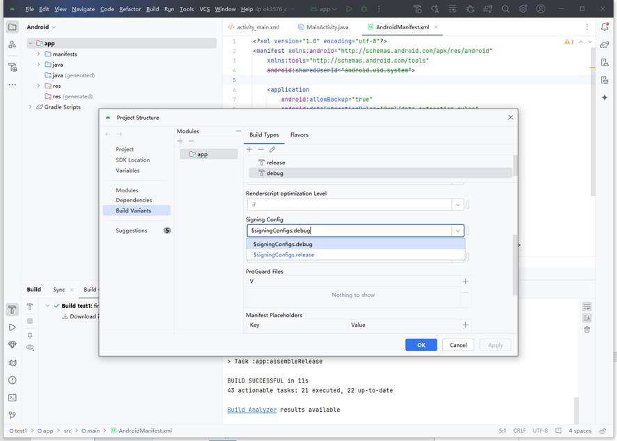Screen dimensions: 617x441
Task: Collapse the Build test1 node
Action: [x=47, y=306]
